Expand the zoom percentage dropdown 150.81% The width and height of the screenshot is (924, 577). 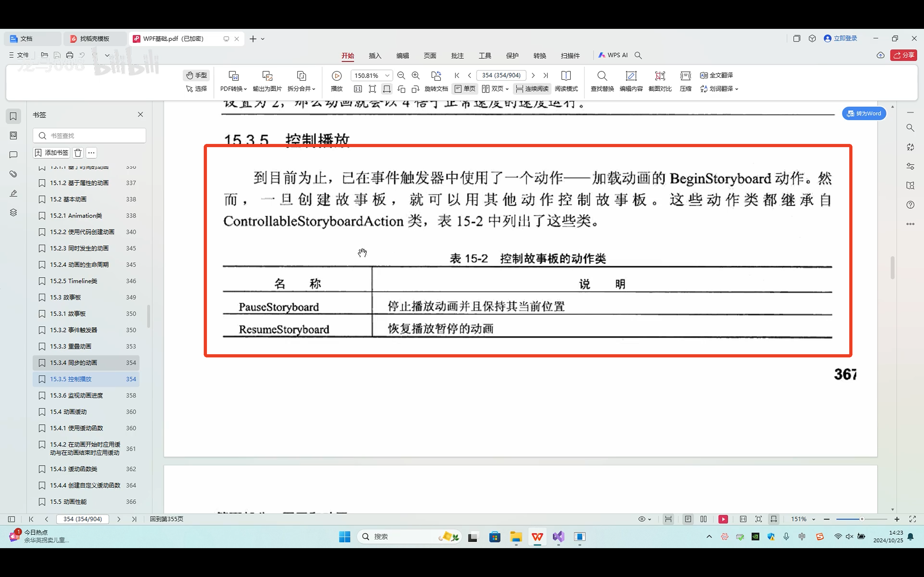(x=387, y=76)
